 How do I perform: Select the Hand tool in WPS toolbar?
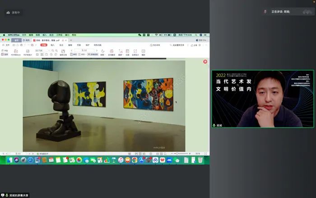tap(6, 50)
